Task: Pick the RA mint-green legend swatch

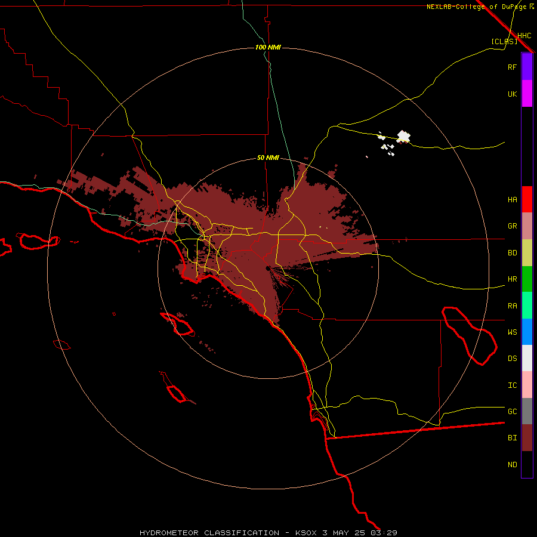Action: click(527, 305)
